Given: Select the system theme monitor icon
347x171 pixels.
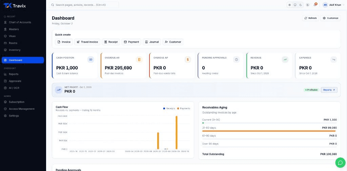Looking at the screenshot, I should tap(295, 5).
